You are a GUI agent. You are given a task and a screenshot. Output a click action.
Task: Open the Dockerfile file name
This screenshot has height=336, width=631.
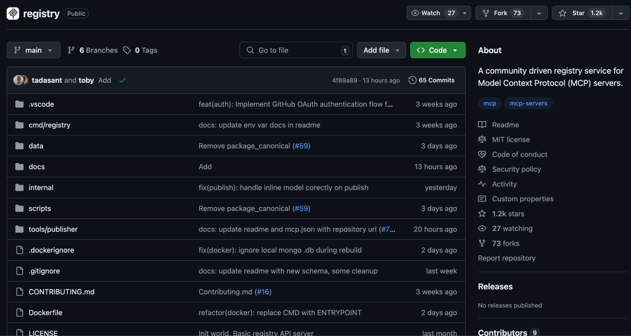(x=46, y=313)
